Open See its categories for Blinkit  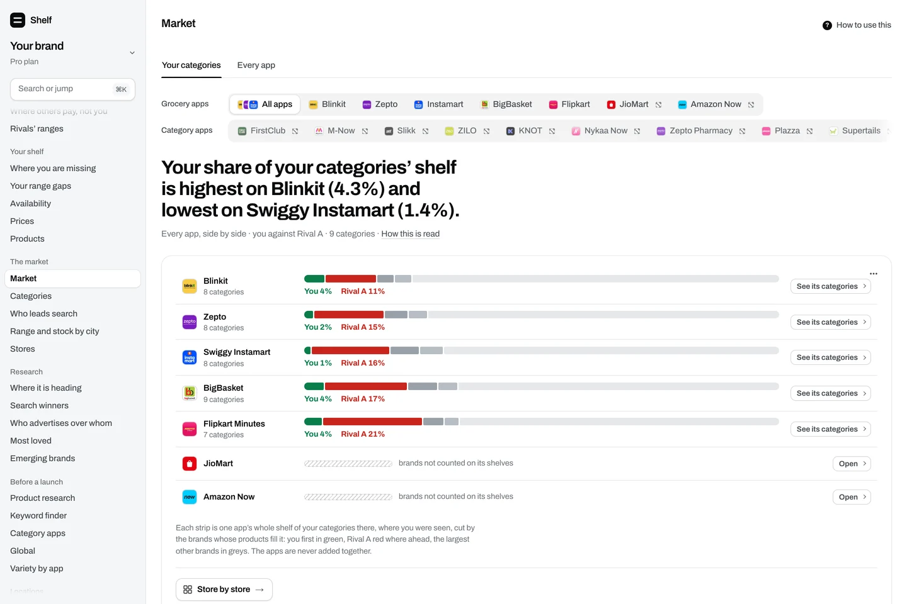click(831, 286)
